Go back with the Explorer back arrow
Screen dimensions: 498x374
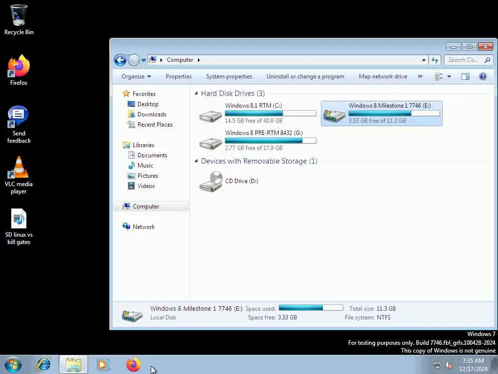click(121, 60)
